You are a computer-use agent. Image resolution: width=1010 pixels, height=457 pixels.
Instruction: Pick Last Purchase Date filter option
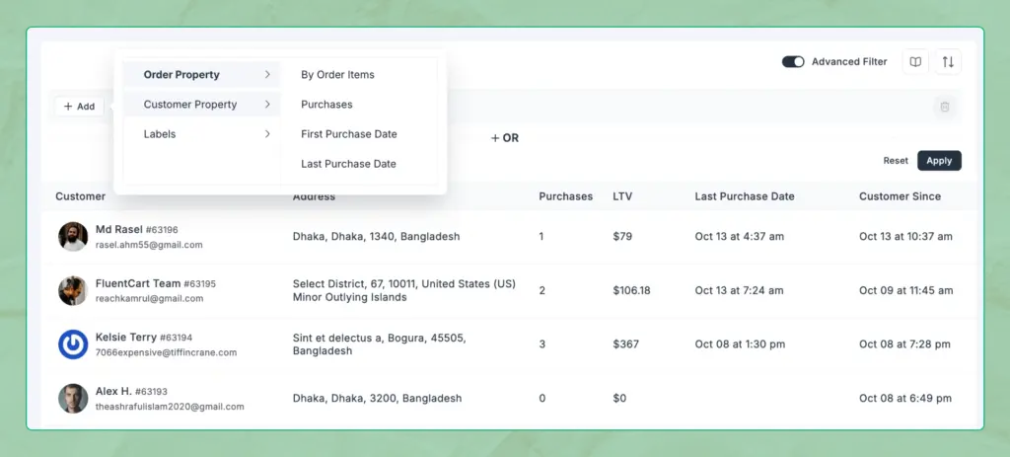pos(348,164)
